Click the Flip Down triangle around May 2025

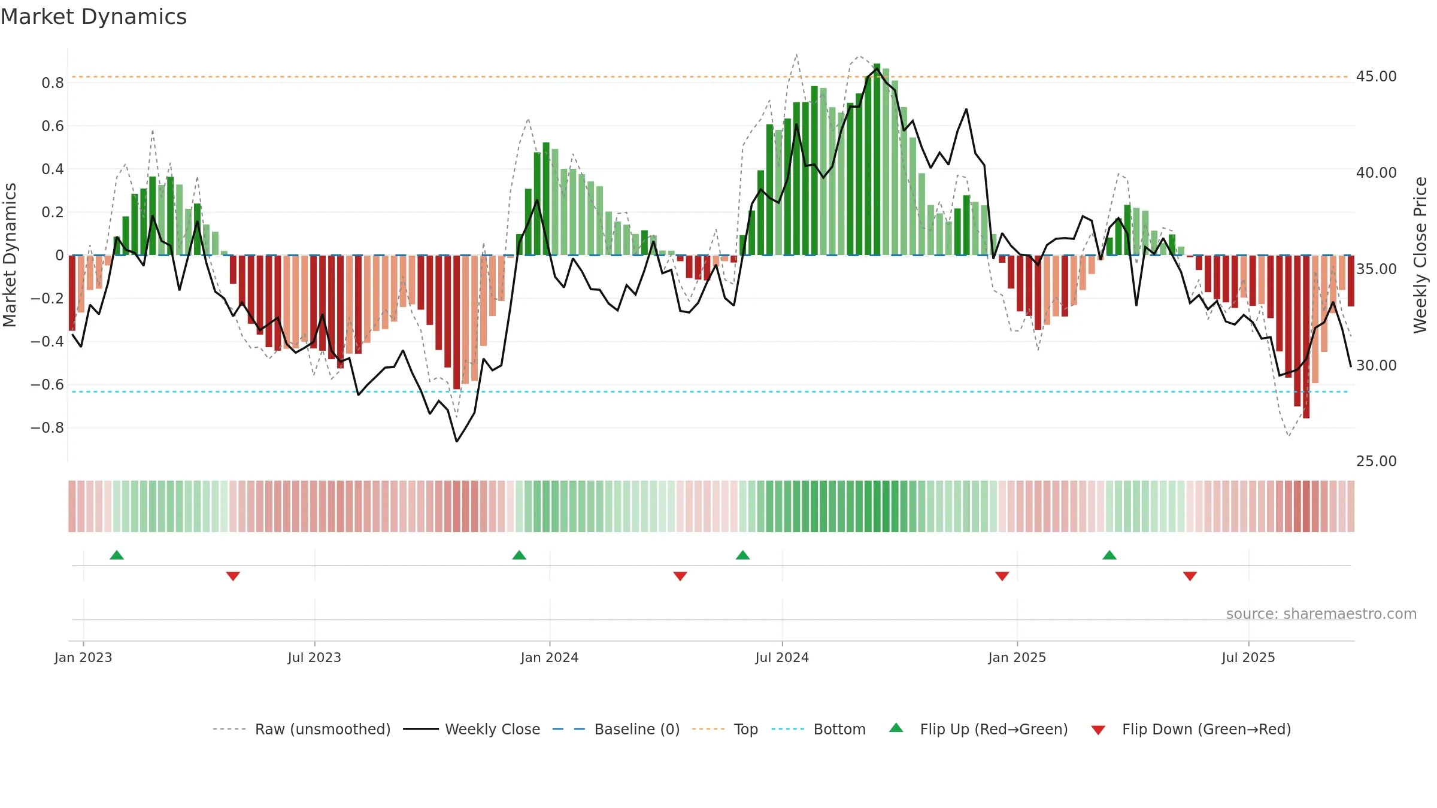1190,576
